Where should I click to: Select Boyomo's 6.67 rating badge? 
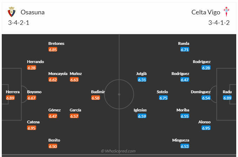32,98
